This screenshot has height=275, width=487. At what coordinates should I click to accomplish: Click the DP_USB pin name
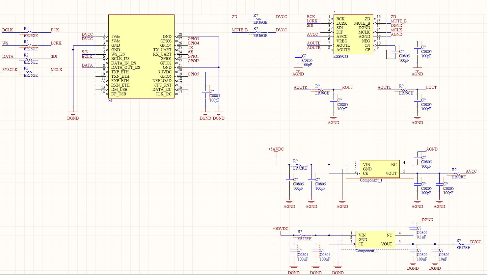(119, 94)
